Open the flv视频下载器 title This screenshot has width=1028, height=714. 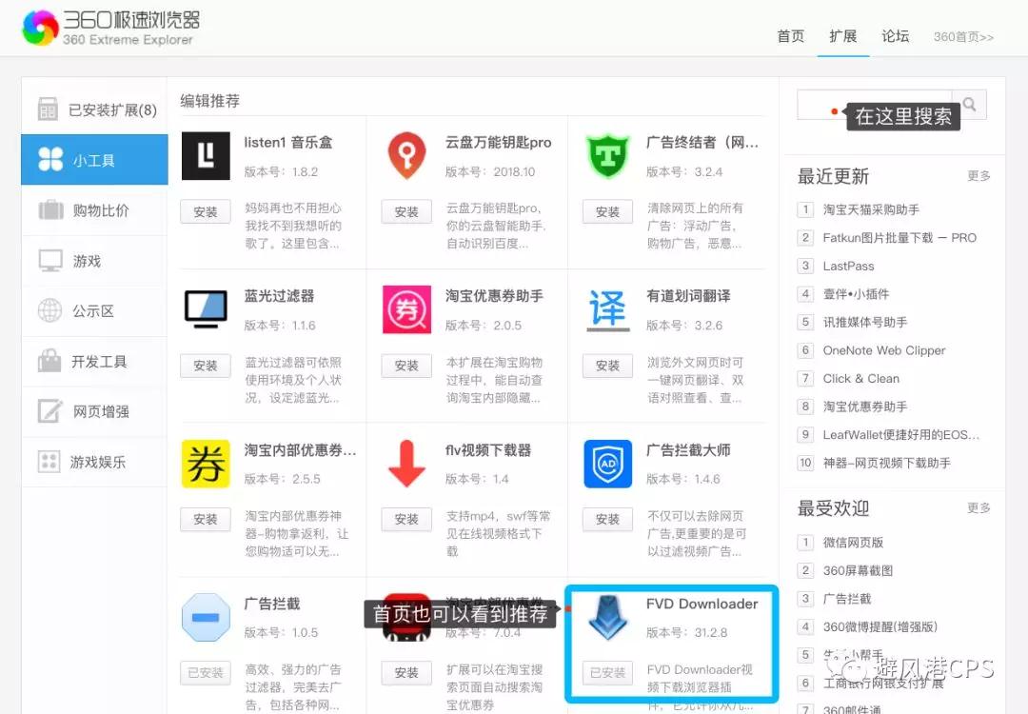487,450
